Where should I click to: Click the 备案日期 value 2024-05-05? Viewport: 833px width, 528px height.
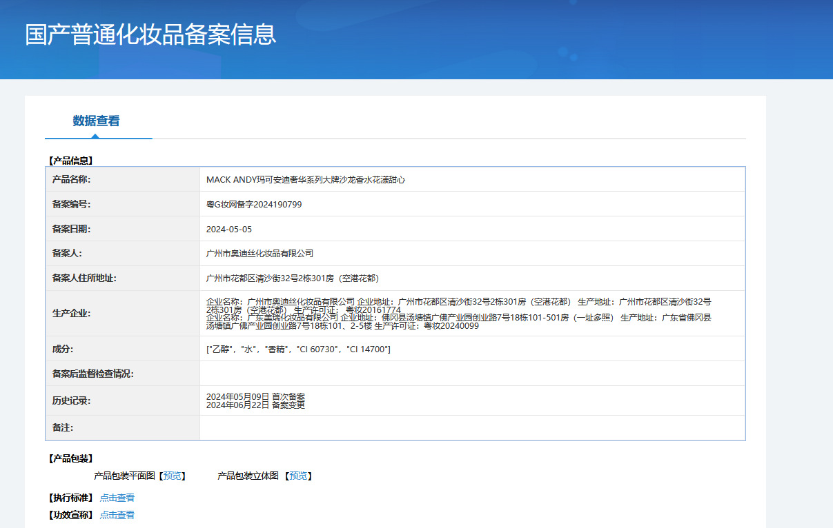(x=229, y=229)
